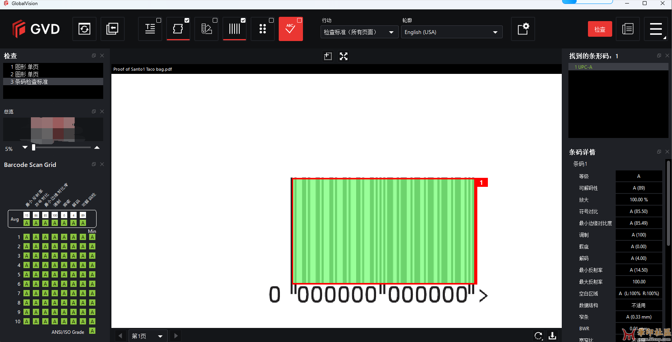Open the text inspection mode tool
672x342 pixels.
pos(150,29)
